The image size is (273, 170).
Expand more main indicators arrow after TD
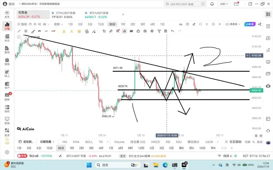[x=108, y=142]
